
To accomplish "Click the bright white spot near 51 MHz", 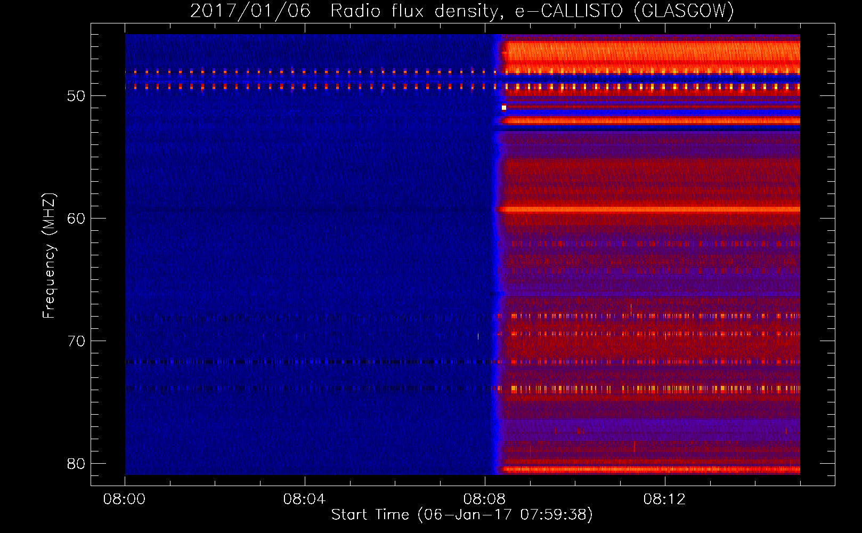I will (x=504, y=108).
